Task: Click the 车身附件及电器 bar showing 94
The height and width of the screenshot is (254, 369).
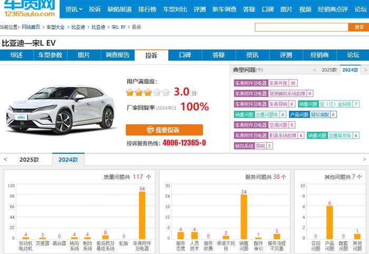Action: [142, 215]
